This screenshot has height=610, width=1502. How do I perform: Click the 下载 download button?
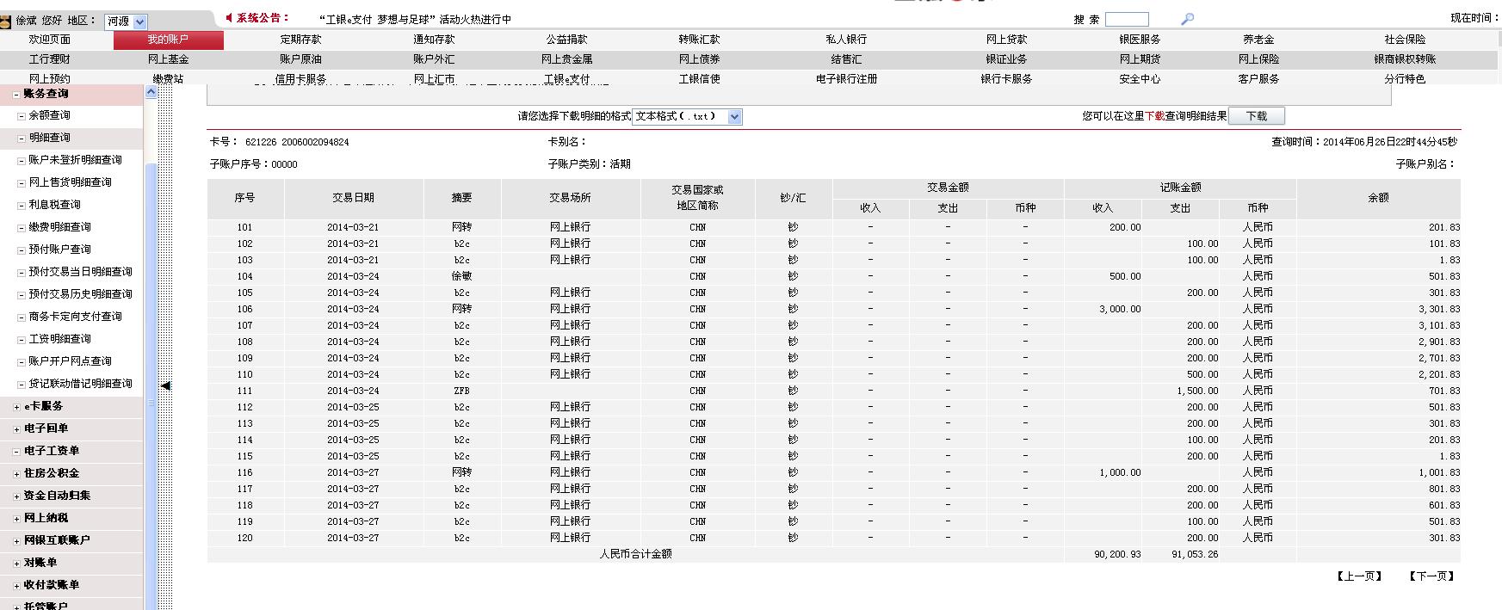coord(1257,116)
